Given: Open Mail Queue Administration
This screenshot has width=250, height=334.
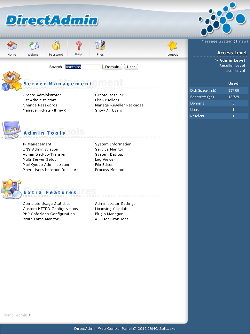Looking at the screenshot, I should point(46,165).
